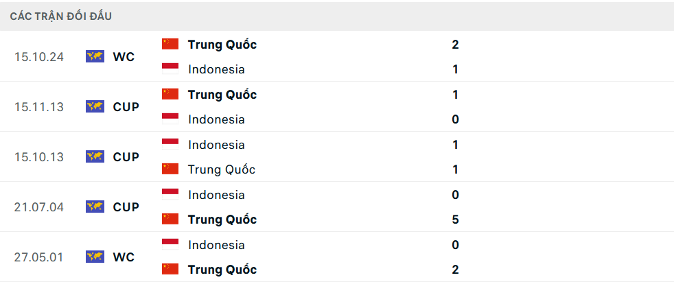Click the world map icon beside 15.10.24

tap(95, 57)
